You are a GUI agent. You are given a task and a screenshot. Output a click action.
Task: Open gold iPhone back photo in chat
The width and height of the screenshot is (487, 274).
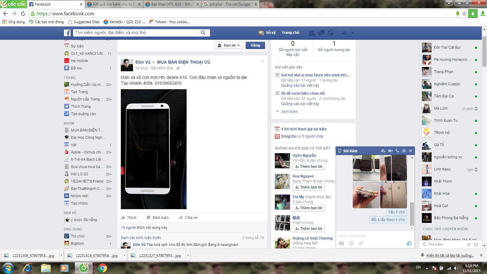tap(394, 195)
